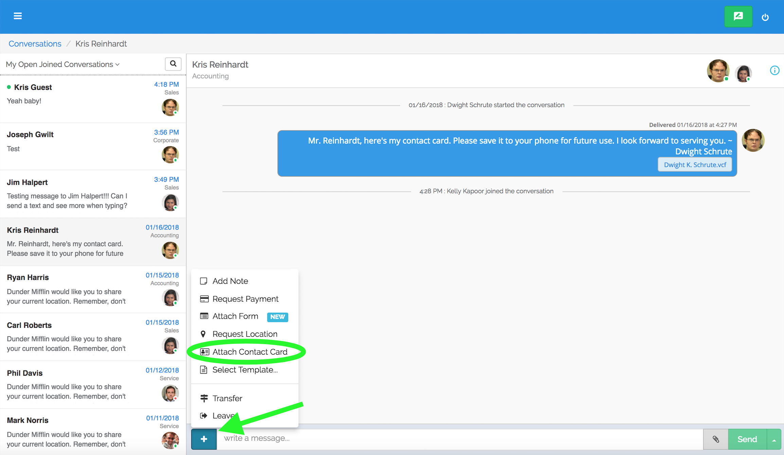The width and height of the screenshot is (784, 455).
Task: Click the green new conversation icon
Action: [738, 16]
